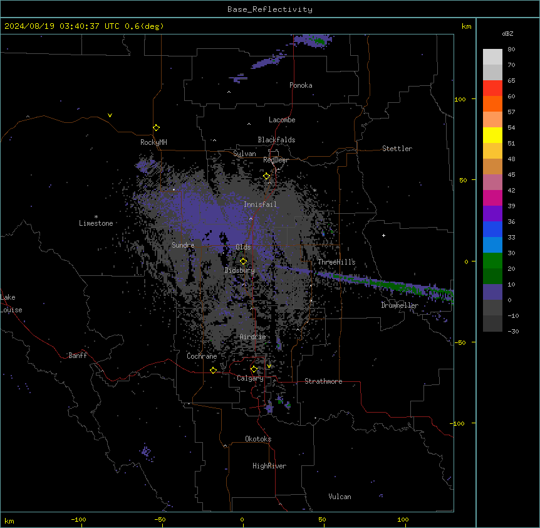Screen dimensions: 540x528
Task: Select the yellow V marker northwest of RockyMH
Action: 110,115
